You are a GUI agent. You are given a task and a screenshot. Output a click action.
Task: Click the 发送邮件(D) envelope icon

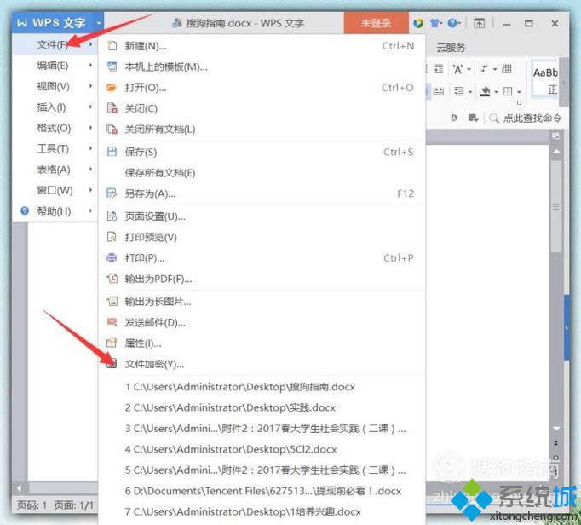tap(112, 322)
